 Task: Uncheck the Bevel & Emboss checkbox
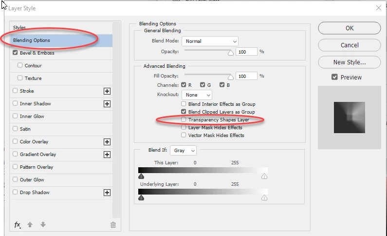(x=15, y=53)
